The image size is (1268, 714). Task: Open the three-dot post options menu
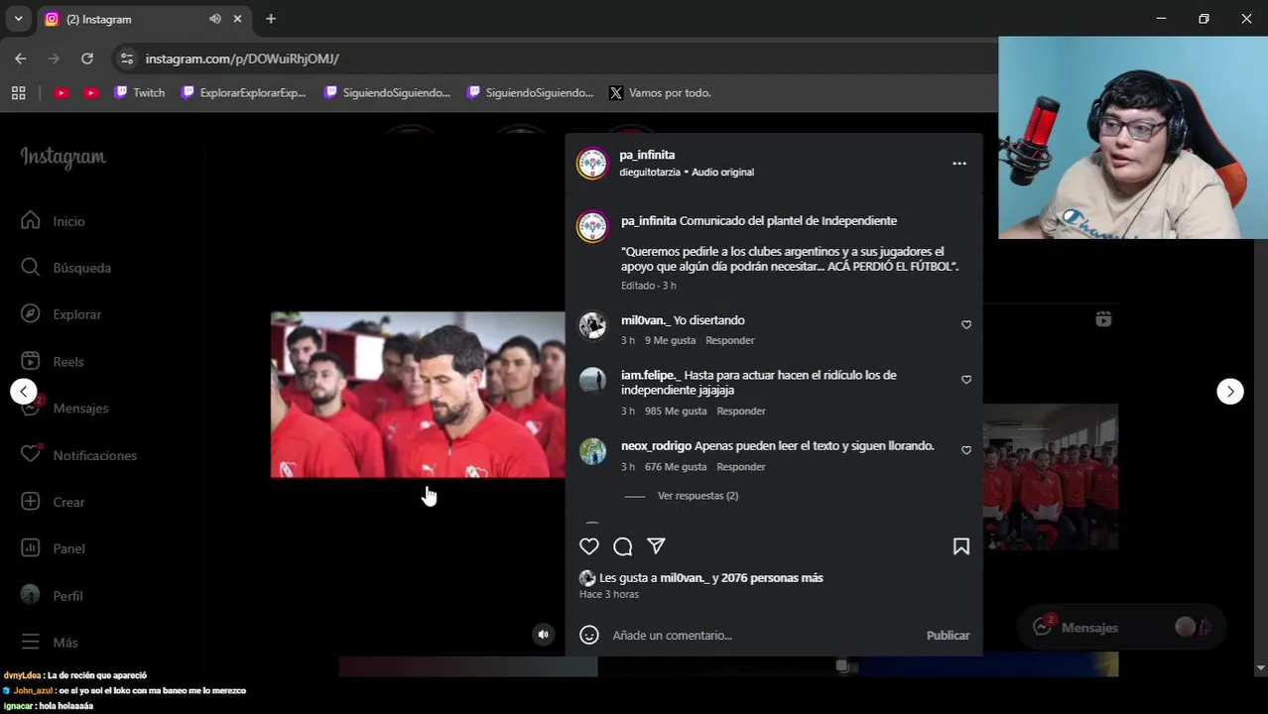(959, 164)
